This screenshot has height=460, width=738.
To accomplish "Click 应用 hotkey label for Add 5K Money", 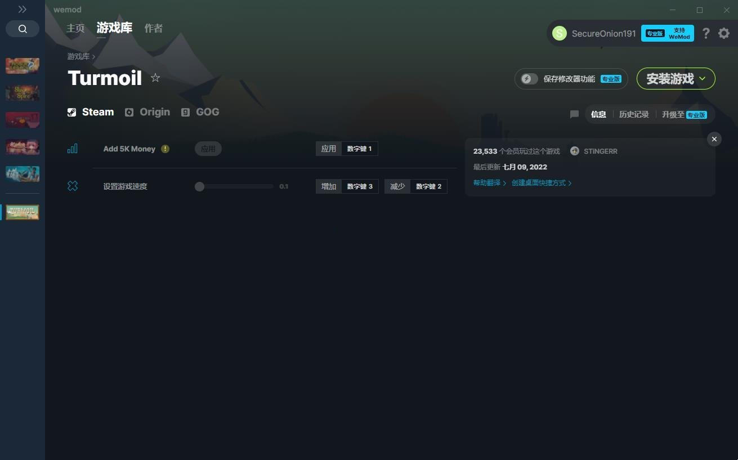I will tap(329, 149).
